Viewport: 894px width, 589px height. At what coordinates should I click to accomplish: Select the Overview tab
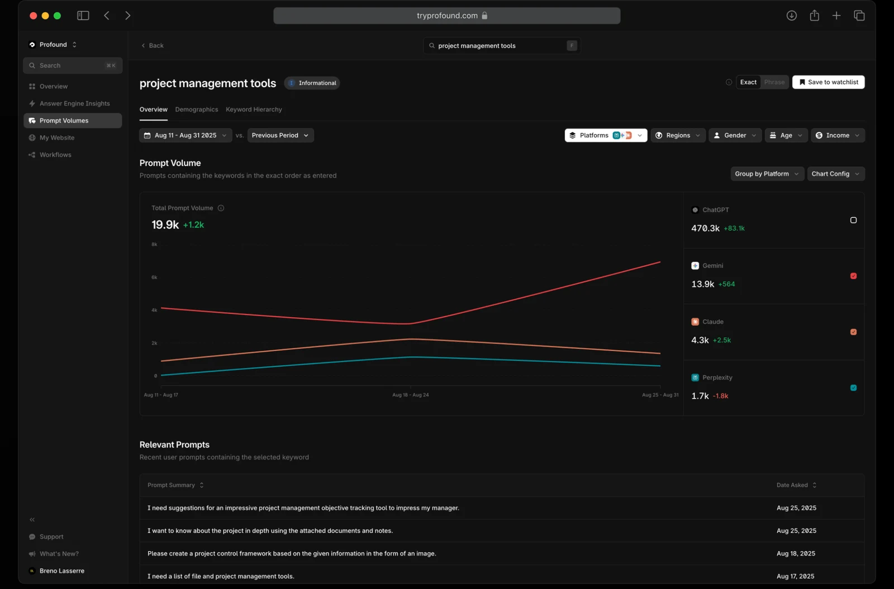(154, 109)
